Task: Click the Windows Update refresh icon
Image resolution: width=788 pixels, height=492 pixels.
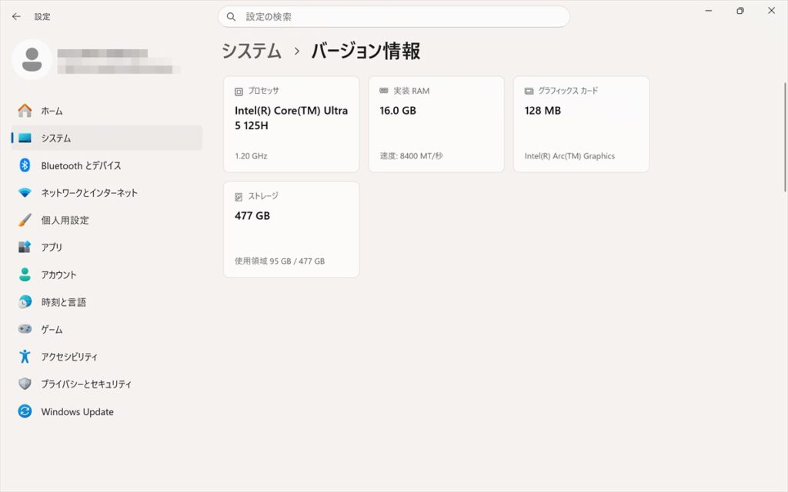Action: click(25, 411)
